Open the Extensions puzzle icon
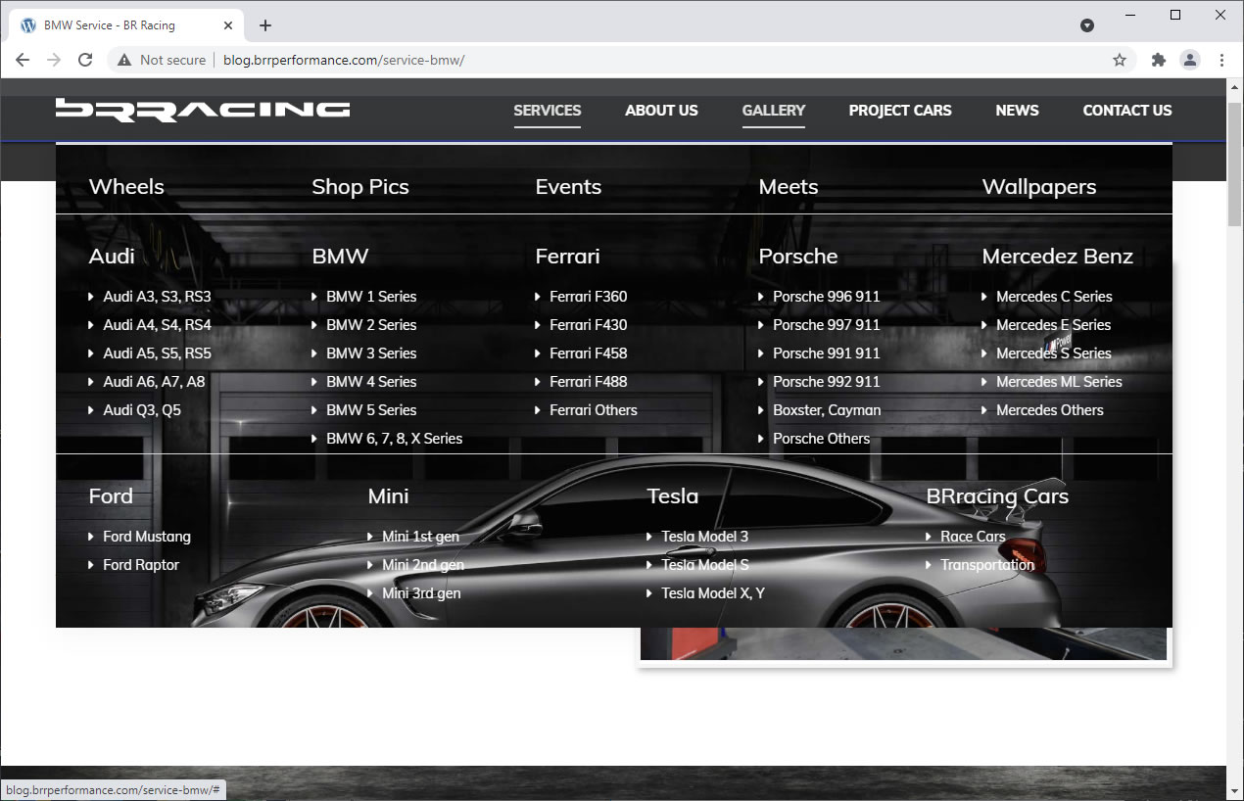Image resolution: width=1244 pixels, height=801 pixels. 1159,60
